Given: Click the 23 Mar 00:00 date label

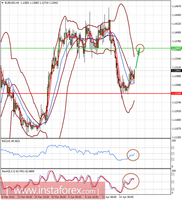Looking at the screenshot, I should pyautogui.click(x=25, y=197).
